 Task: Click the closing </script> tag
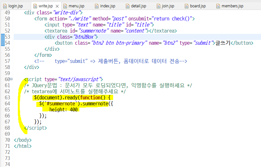[x=35, y=128]
